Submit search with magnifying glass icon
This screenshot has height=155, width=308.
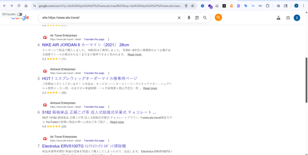pos(205,18)
